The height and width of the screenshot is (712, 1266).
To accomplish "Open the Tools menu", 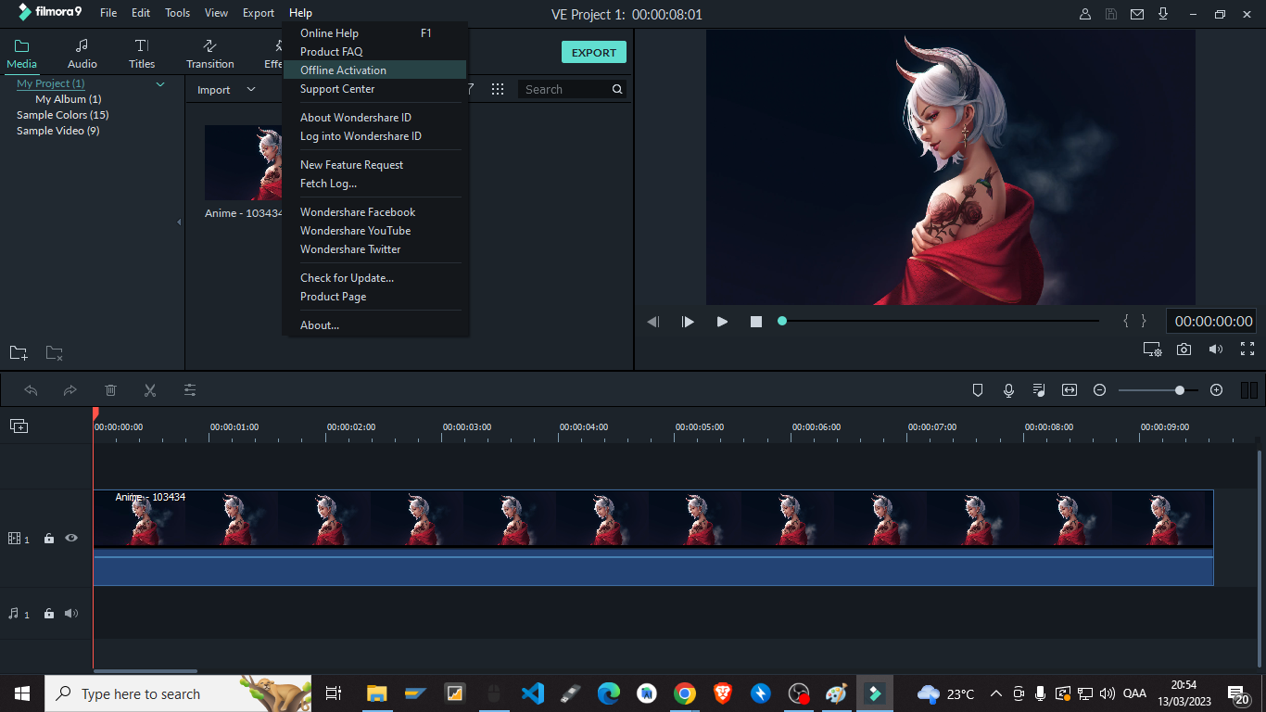I will [x=177, y=13].
